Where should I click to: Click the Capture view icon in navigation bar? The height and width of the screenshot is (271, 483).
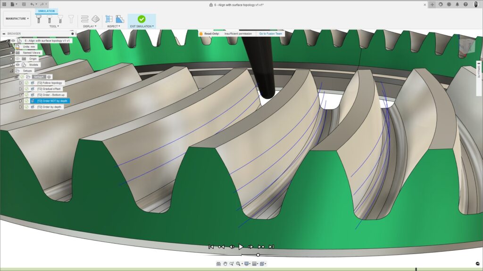tap(218, 263)
